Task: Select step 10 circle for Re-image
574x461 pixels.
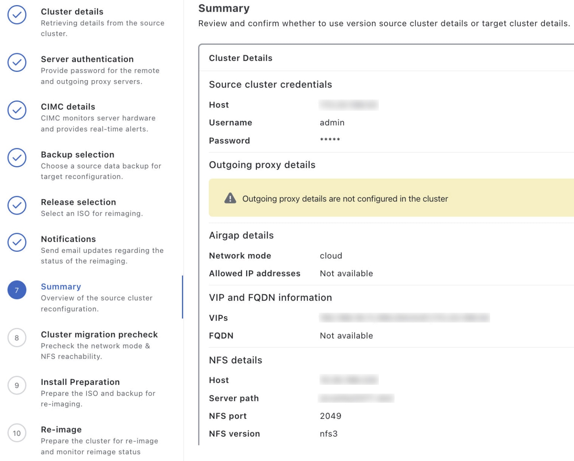Action: (x=17, y=433)
